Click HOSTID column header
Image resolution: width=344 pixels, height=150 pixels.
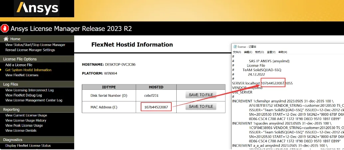click(x=156, y=87)
